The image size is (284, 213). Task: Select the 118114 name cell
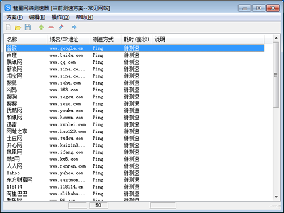14,187
